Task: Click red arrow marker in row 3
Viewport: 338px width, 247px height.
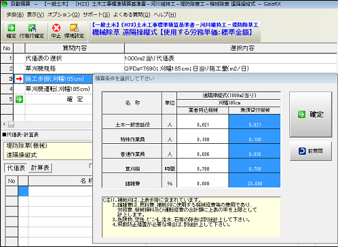Action: click(19, 79)
